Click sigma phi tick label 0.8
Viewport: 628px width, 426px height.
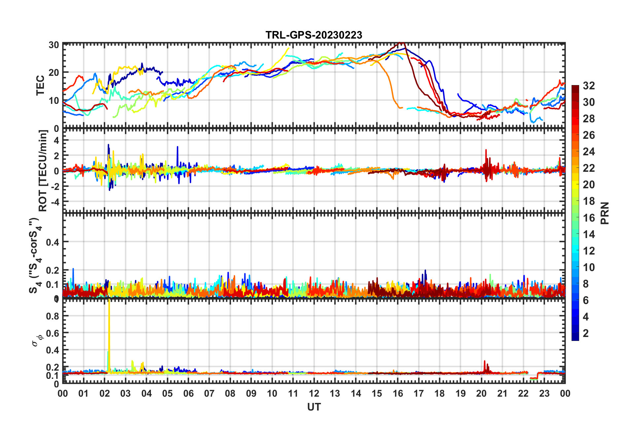(x=52, y=316)
